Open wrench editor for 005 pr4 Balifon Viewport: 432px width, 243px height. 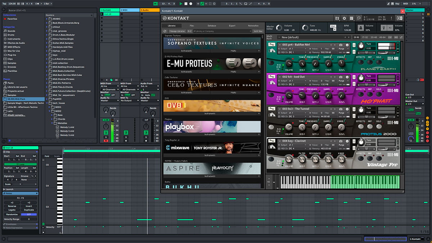pyautogui.click(x=272, y=45)
